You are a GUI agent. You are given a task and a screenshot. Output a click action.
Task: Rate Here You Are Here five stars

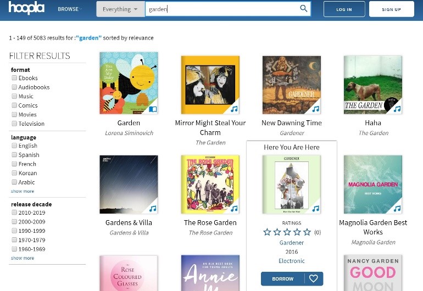[x=307, y=232]
